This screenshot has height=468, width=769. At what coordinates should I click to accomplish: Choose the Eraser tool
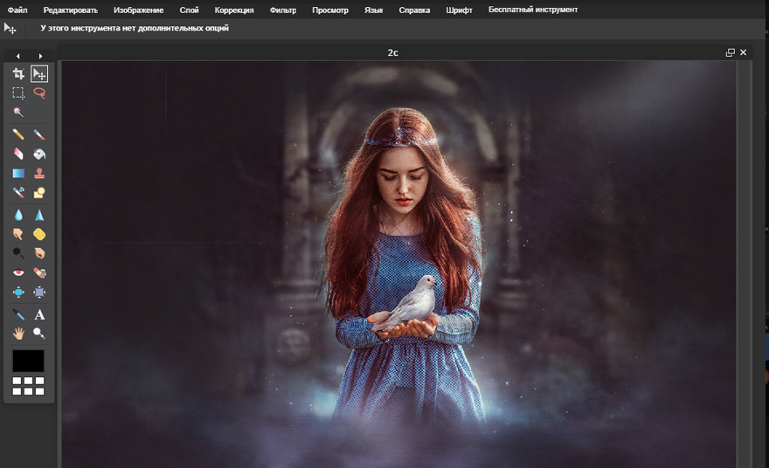pos(18,154)
